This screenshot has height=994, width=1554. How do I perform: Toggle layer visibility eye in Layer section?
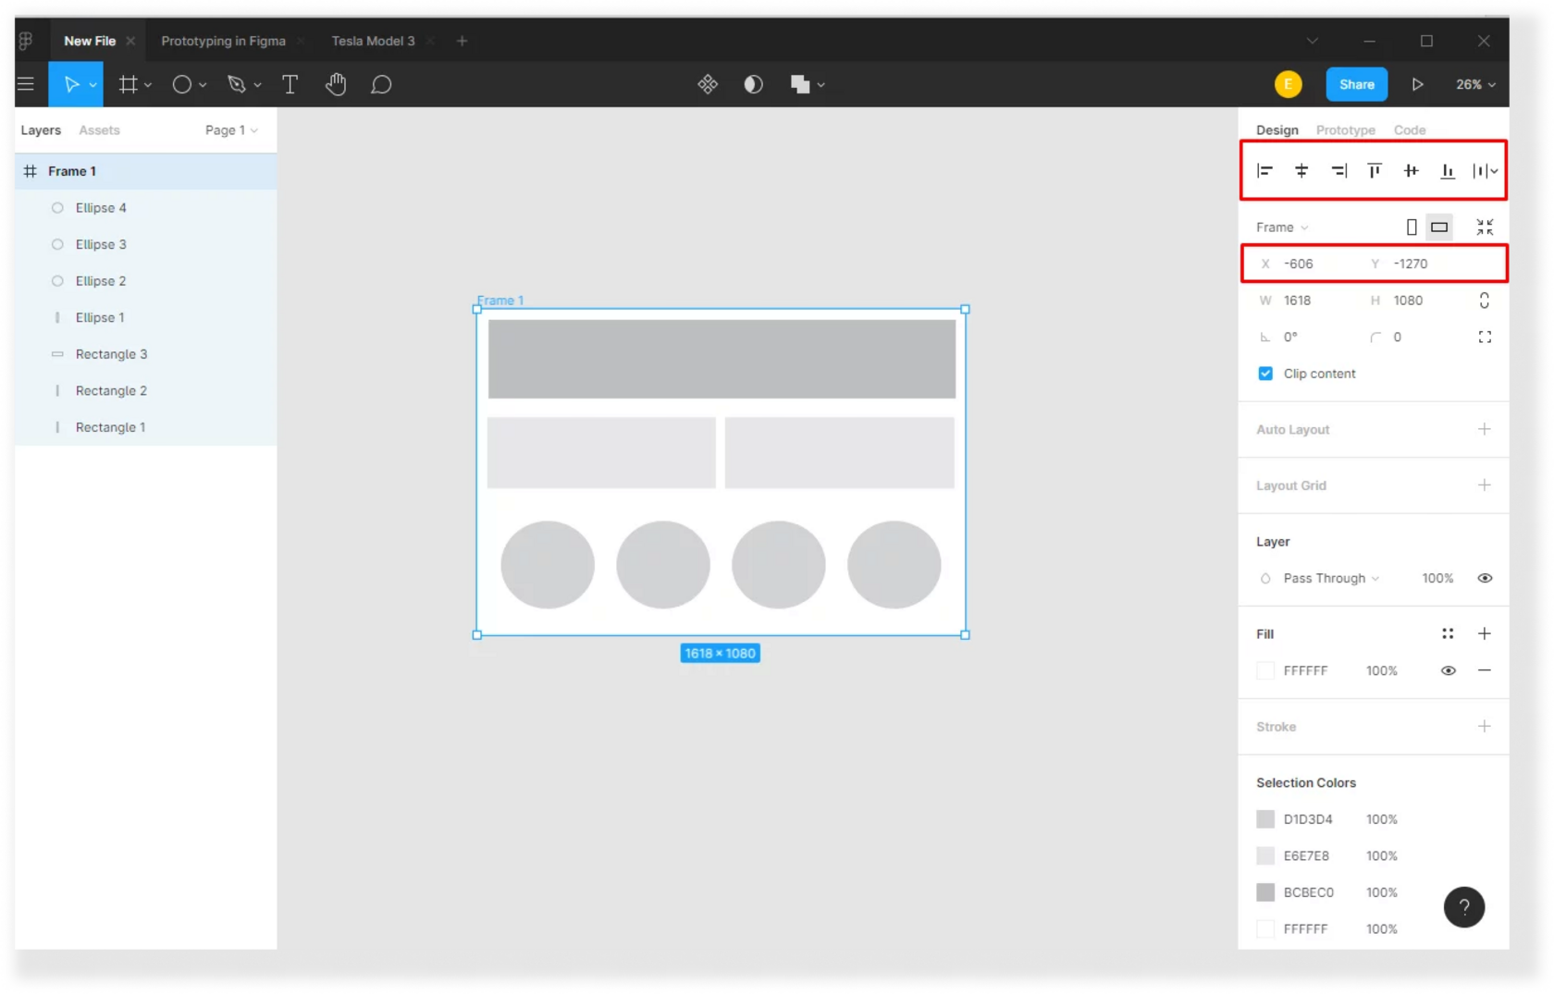click(x=1485, y=578)
